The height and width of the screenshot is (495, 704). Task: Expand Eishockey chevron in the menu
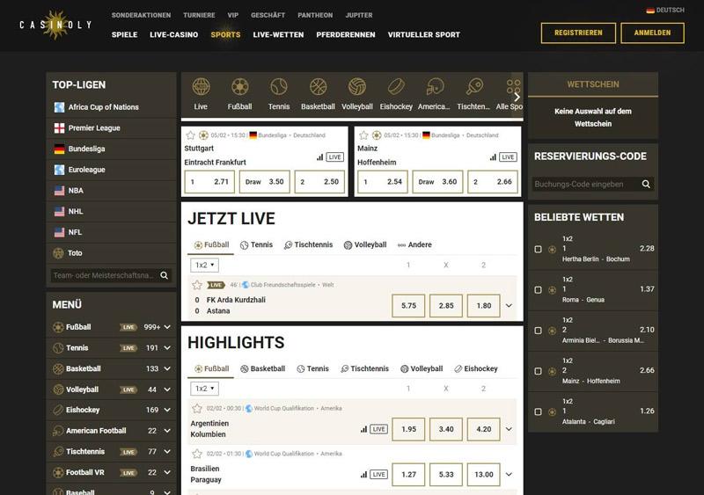click(x=167, y=410)
